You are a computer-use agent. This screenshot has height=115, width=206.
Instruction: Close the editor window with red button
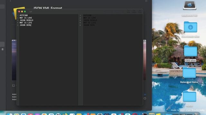[x=19, y=11]
